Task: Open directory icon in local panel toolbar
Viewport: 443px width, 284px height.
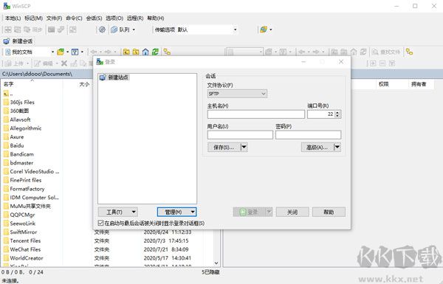Action: click(x=61, y=52)
